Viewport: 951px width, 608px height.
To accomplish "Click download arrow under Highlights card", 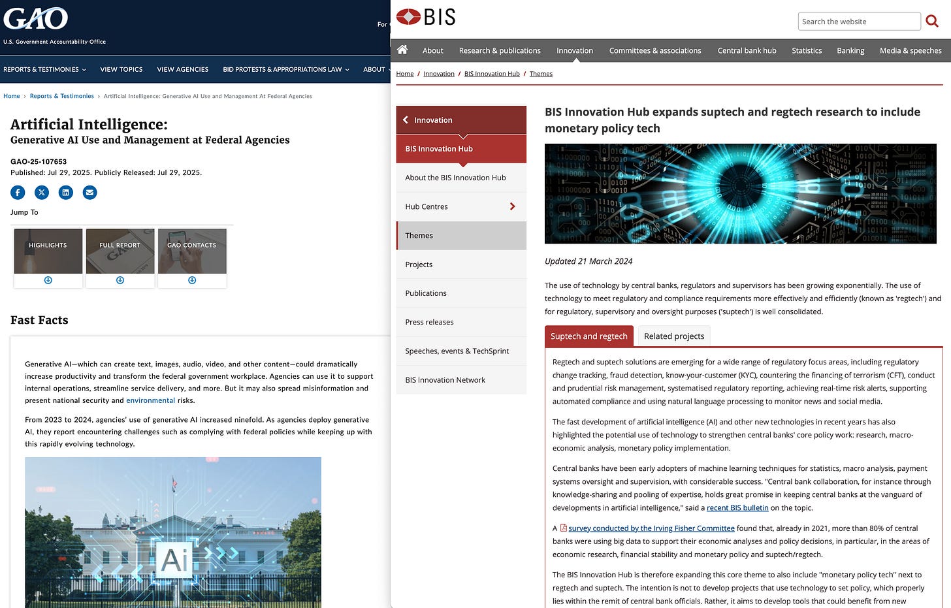I will tap(48, 280).
